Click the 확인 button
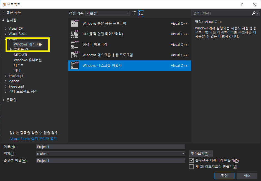The height and width of the screenshot is (181, 261). click(224, 176)
